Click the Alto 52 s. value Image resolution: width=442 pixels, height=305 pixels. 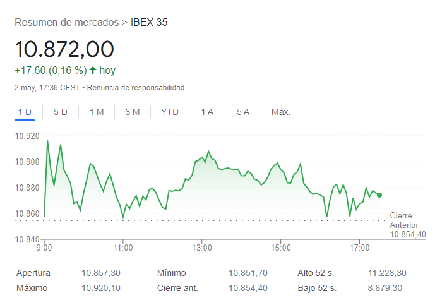[387, 273]
